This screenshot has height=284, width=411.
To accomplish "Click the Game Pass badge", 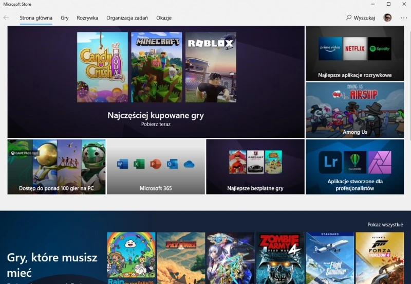I will tap(25, 153).
